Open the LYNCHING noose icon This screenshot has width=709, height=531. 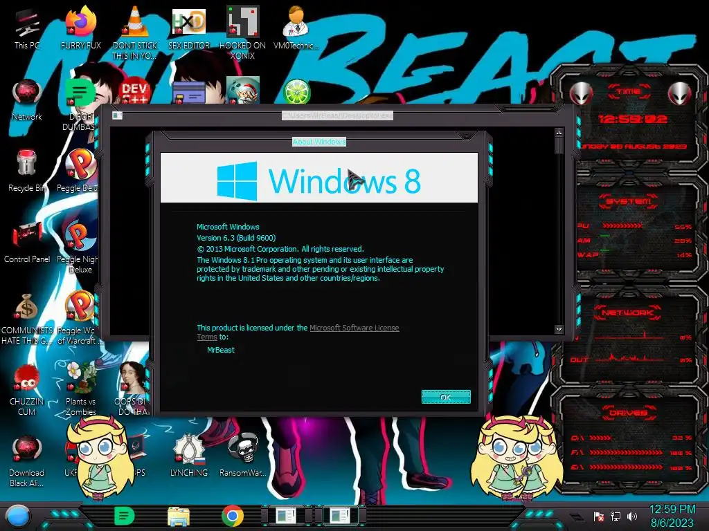189,456
